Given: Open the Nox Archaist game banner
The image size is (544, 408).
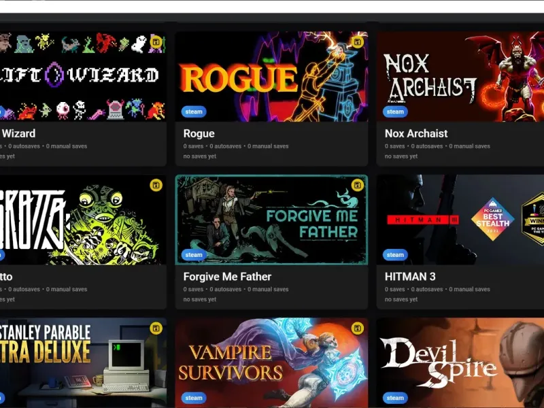Looking at the screenshot, I should 460,77.
